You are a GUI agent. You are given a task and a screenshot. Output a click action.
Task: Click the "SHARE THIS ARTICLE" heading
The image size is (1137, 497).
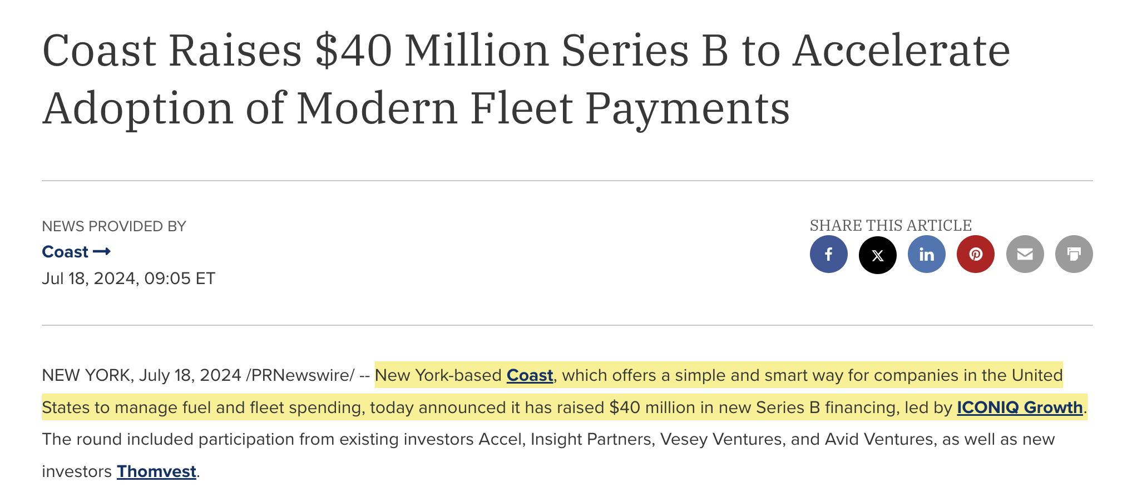[x=890, y=225]
